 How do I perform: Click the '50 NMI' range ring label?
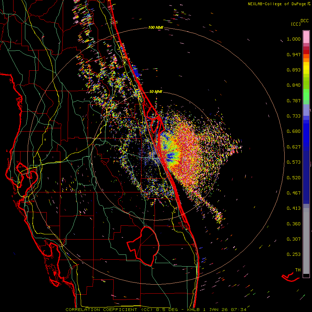[x=156, y=92]
